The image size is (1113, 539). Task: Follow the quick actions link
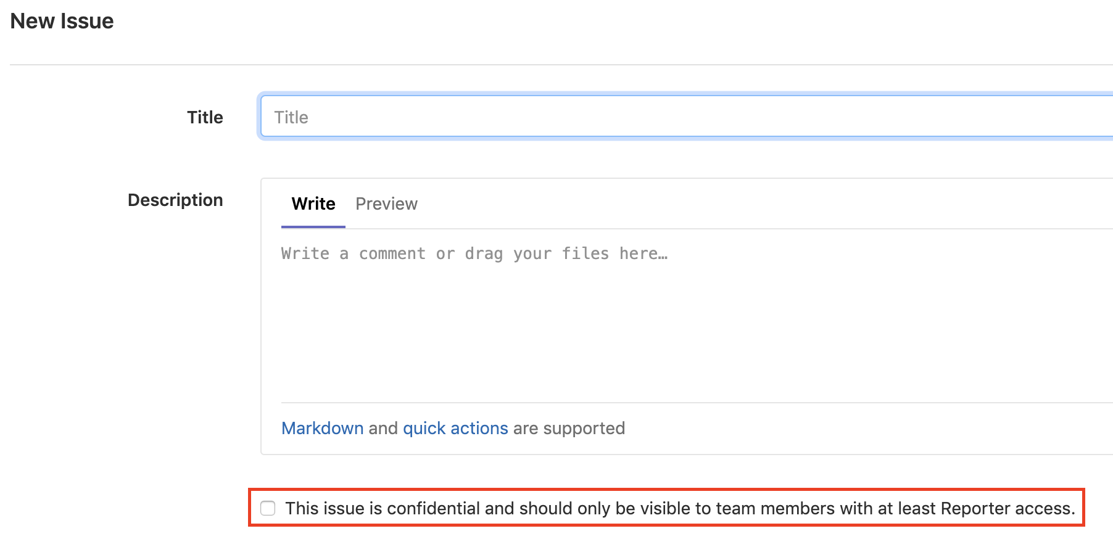coord(455,428)
